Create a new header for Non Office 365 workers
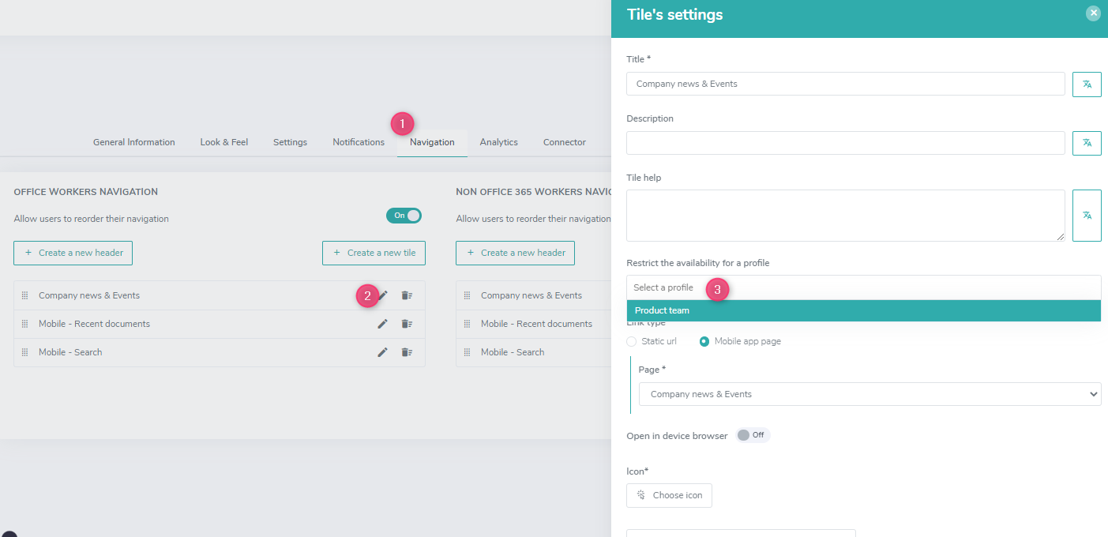1108x537 pixels. pos(515,253)
